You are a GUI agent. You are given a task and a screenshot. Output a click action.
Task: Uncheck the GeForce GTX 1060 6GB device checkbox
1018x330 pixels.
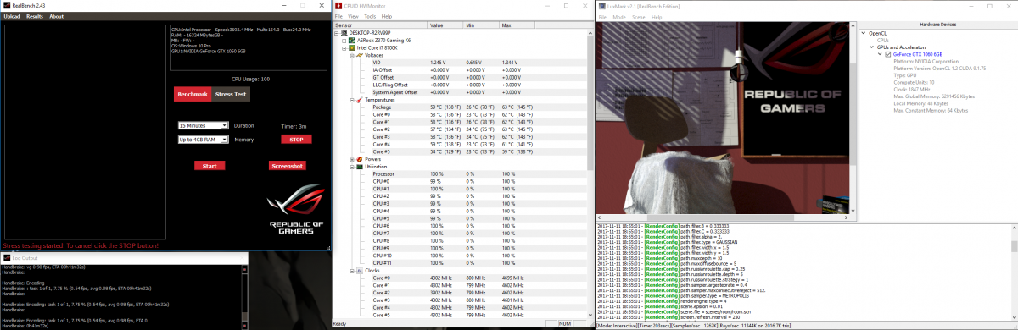pos(888,54)
